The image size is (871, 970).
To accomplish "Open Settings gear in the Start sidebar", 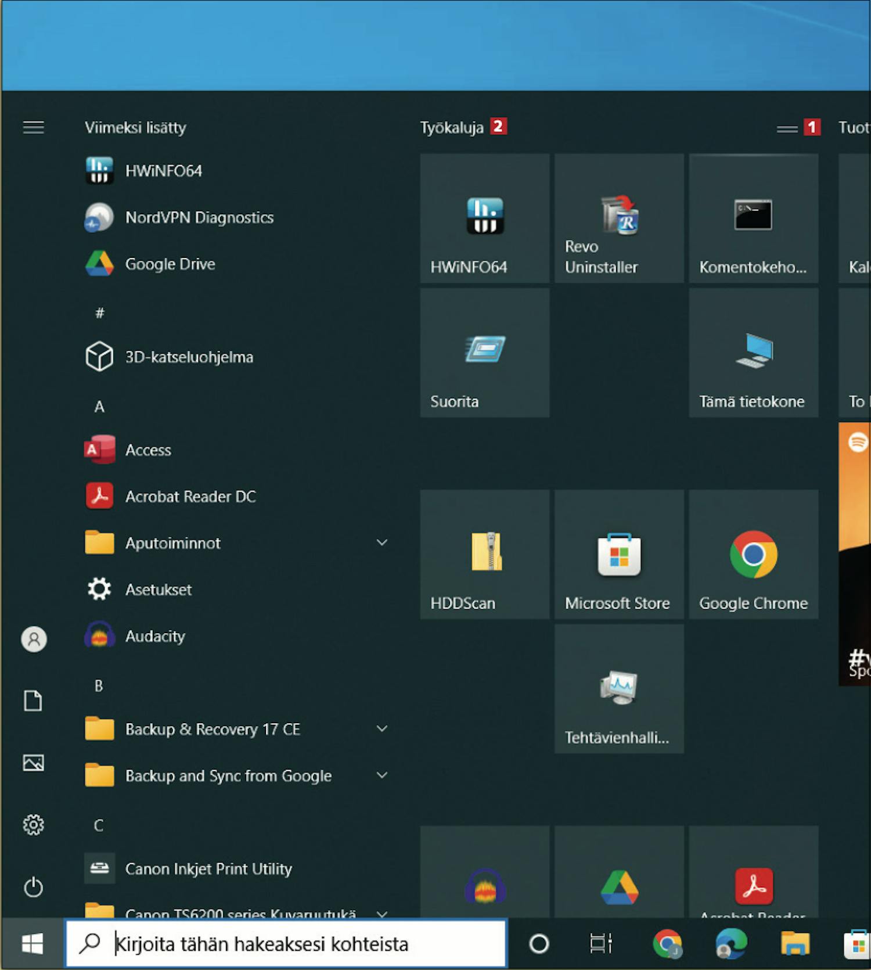I will [33, 825].
